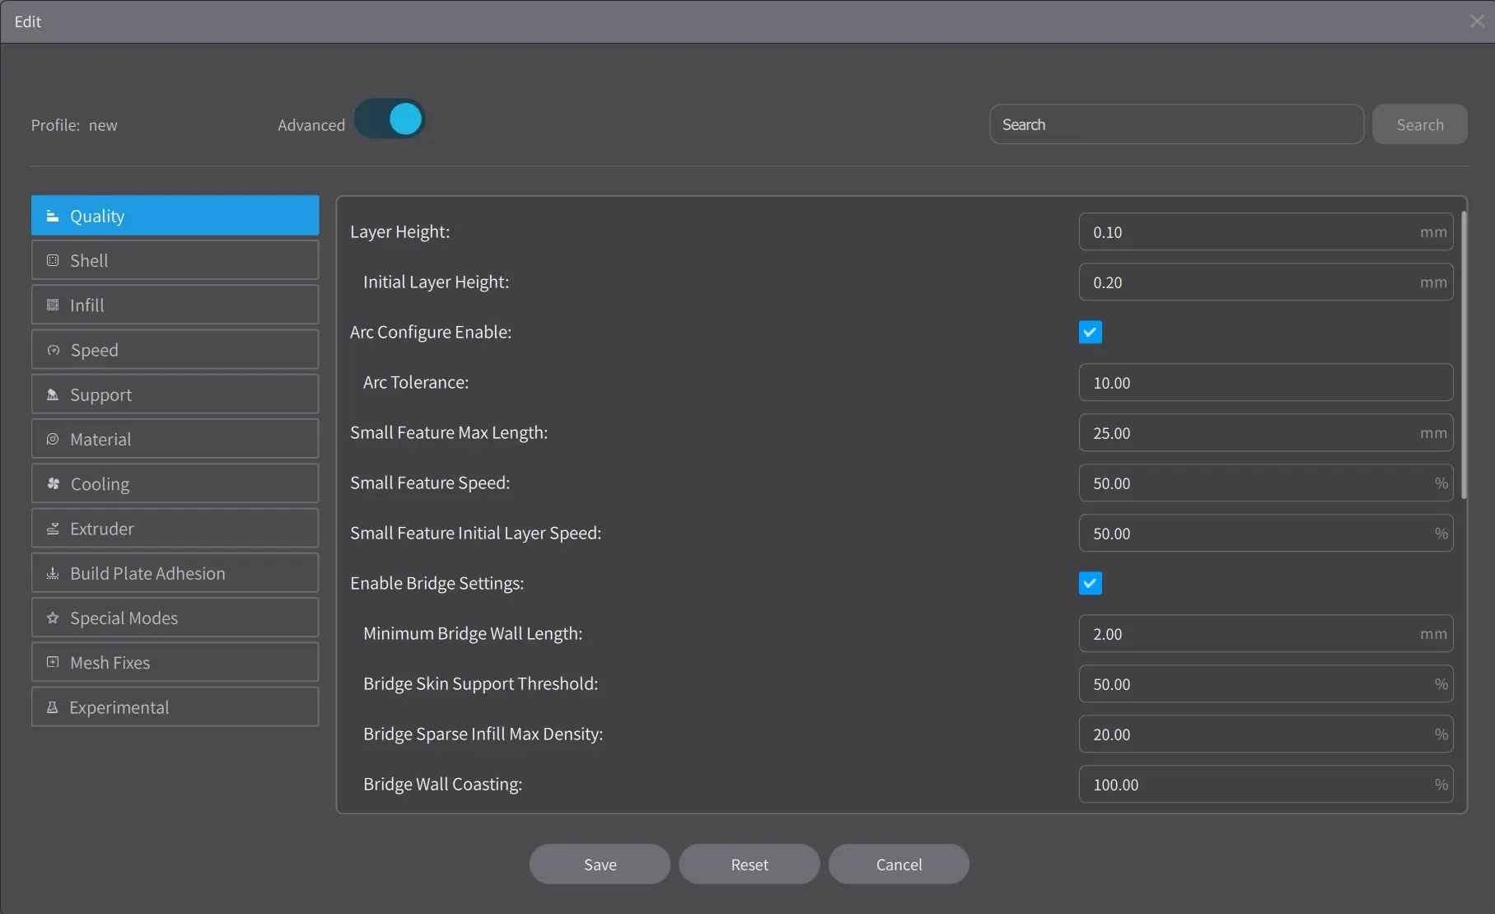Open the Shell settings tab

pos(175,260)
